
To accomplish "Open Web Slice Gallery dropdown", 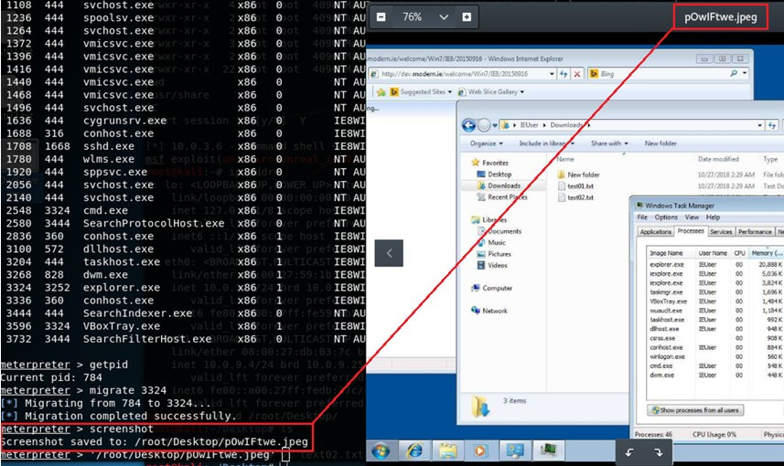I will (x=522, y=92).
